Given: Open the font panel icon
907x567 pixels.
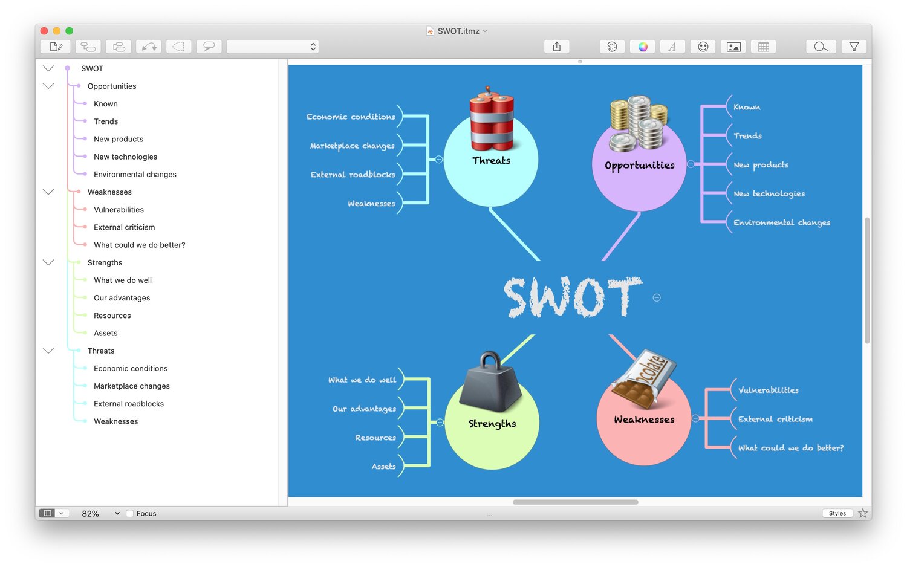Looking at the screenshot, I should [672, 47].
